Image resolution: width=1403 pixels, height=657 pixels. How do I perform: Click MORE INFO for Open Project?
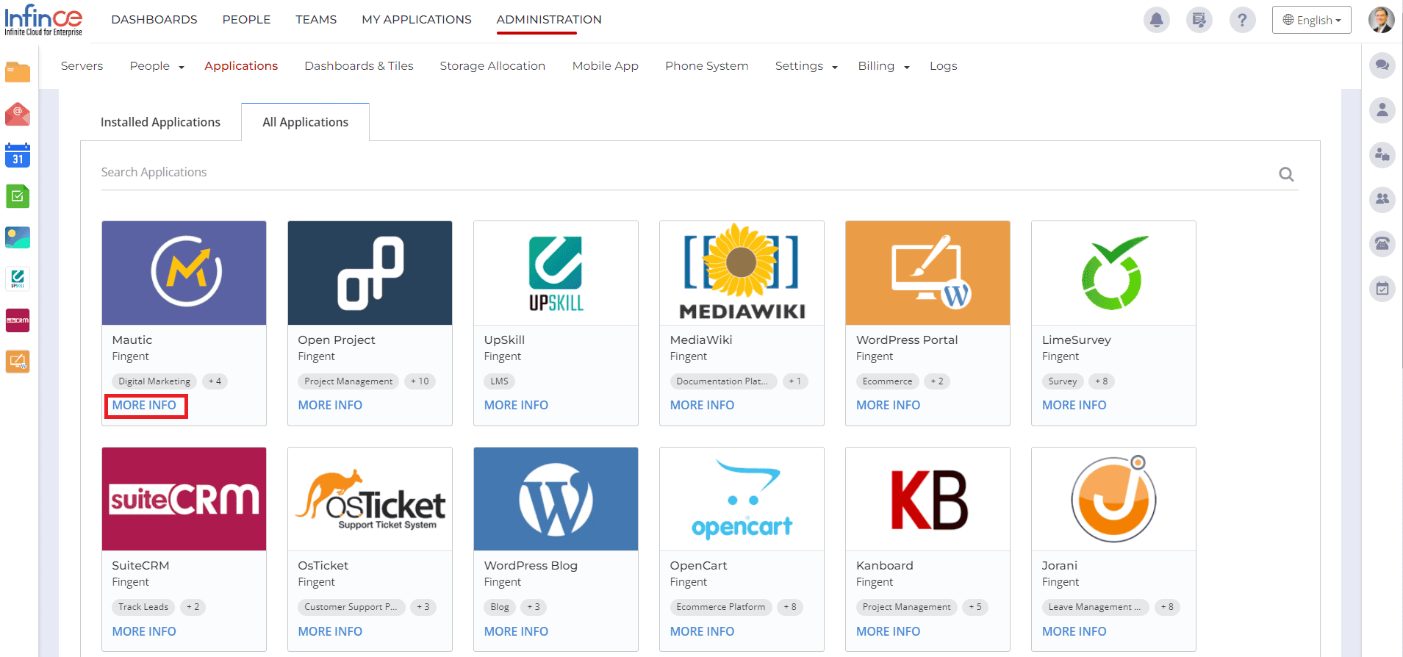click(330, 405)
